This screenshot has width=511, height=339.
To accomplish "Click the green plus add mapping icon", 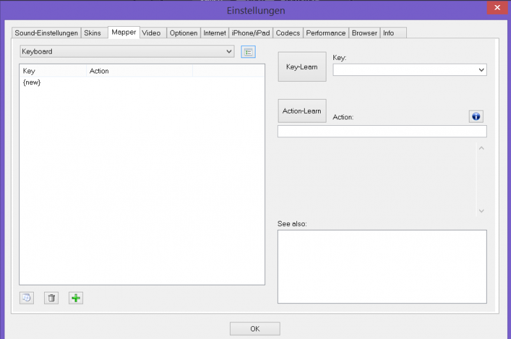I will [x=76, y=298].
